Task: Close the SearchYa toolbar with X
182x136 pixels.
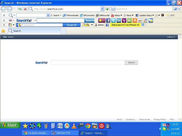Action: pos(4,21)
